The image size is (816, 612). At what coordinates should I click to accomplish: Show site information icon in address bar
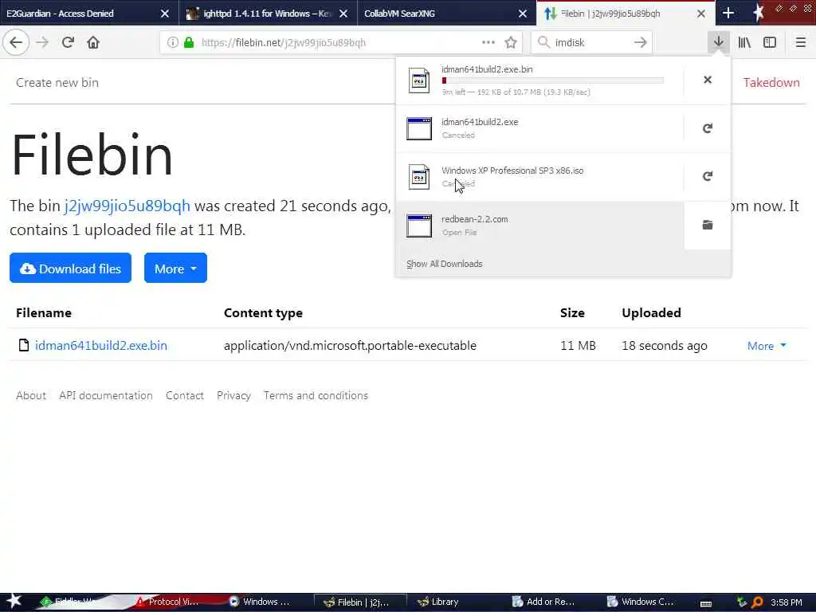(x=173, y=43)
